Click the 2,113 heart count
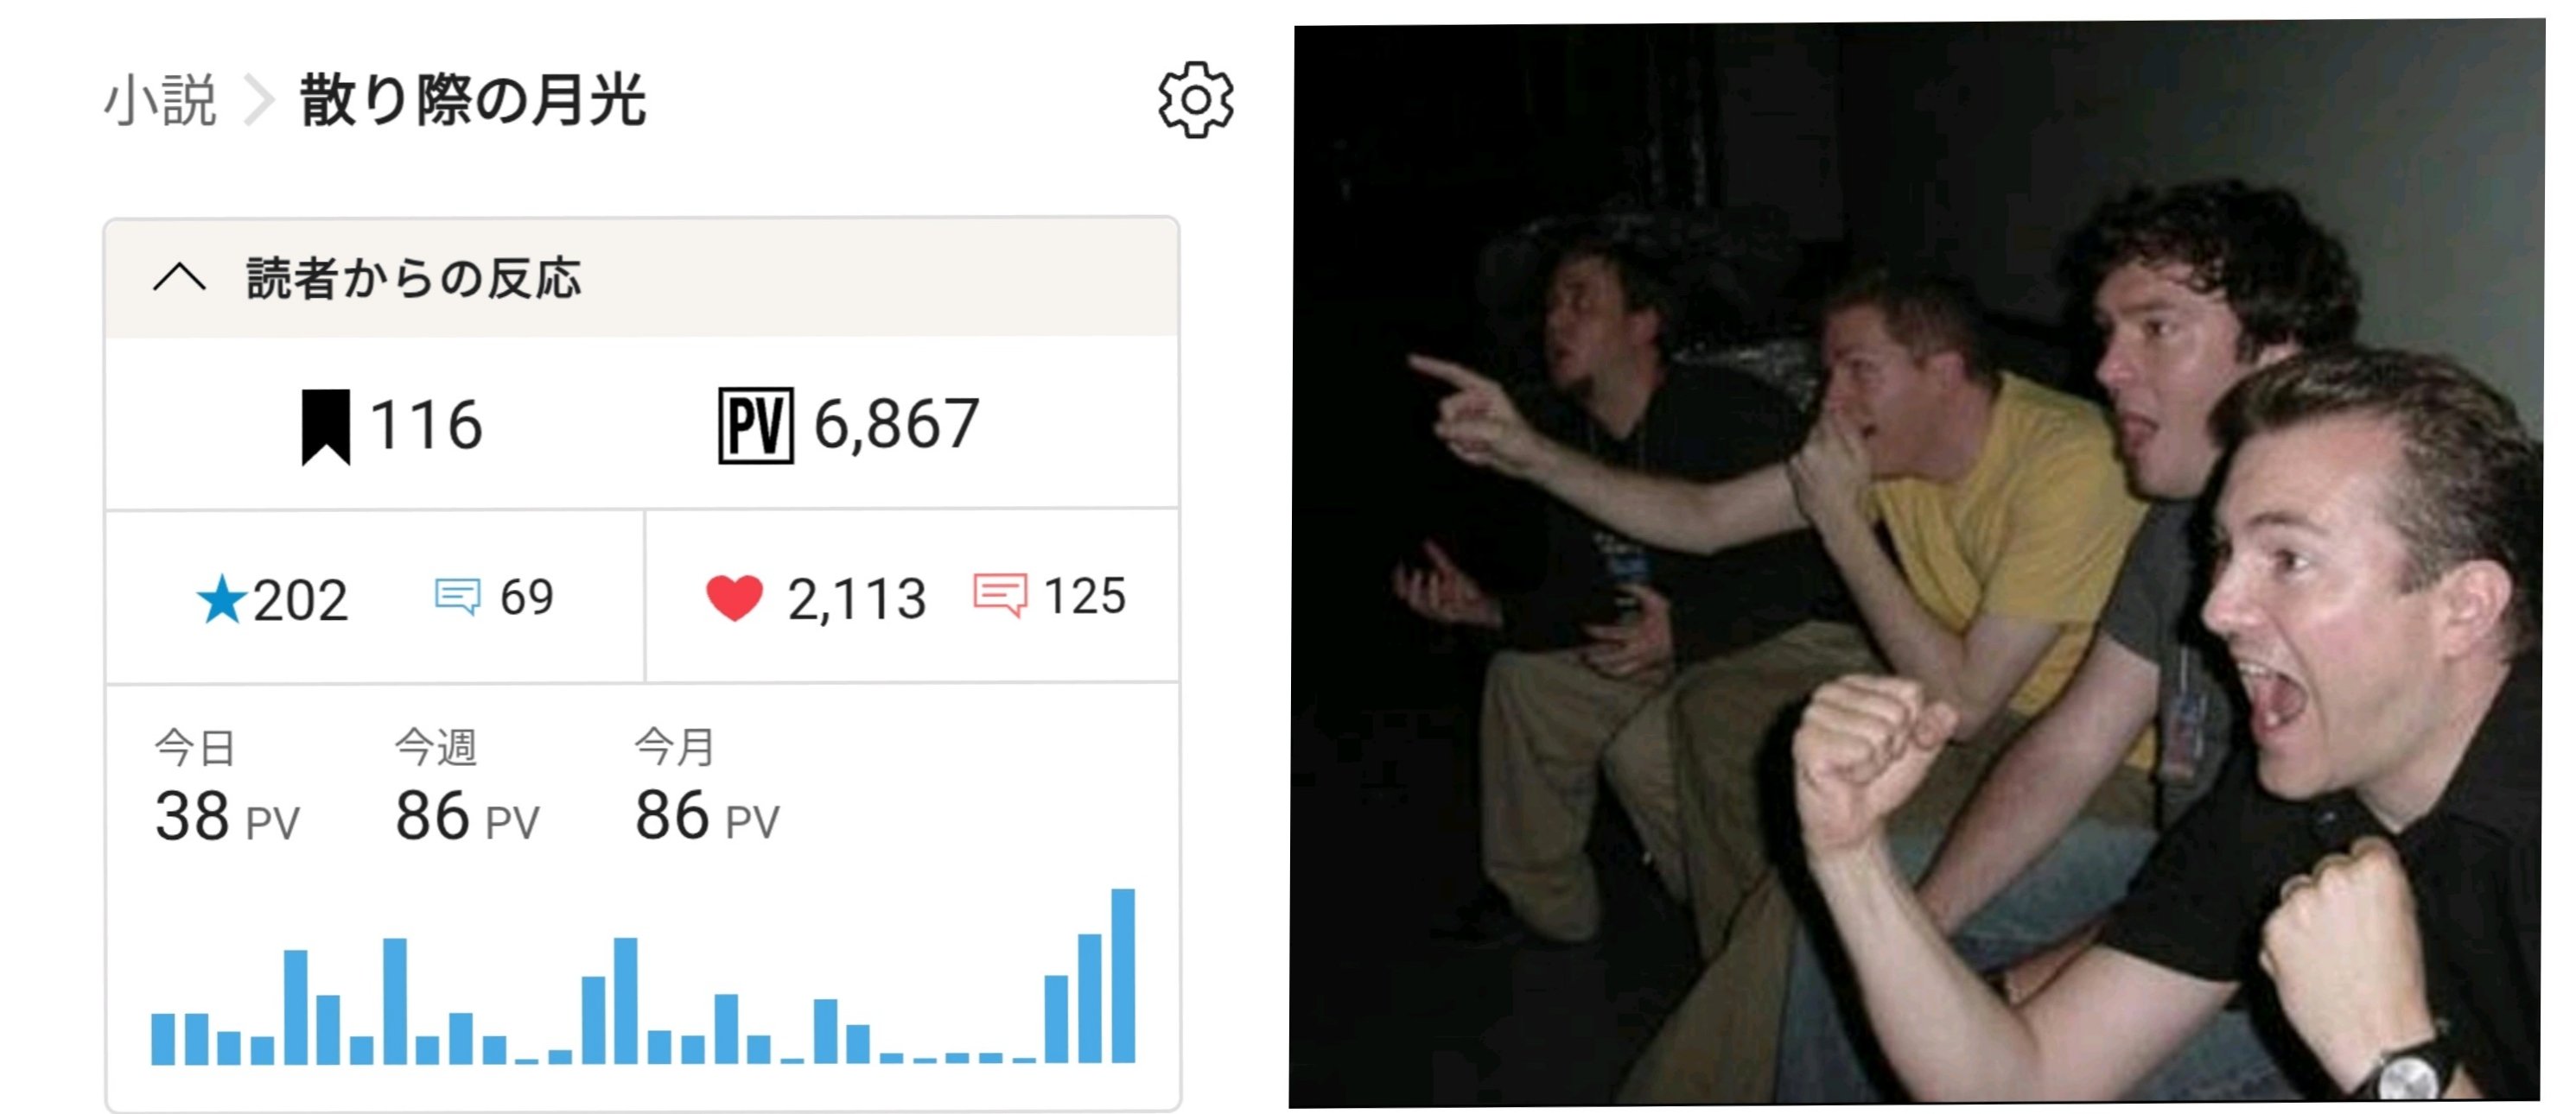Image resolution: width=2576 pixels, height=1114 pixels. (857, 599)
